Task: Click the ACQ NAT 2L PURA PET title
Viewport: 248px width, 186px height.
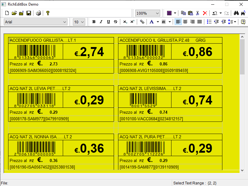Action: (151, 137)
